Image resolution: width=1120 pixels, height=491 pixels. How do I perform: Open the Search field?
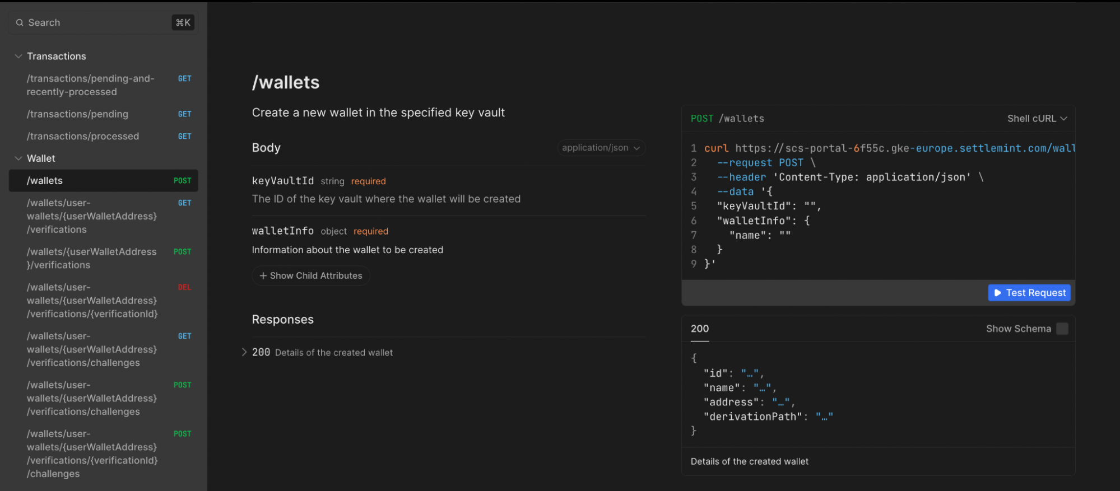[103, 23]
